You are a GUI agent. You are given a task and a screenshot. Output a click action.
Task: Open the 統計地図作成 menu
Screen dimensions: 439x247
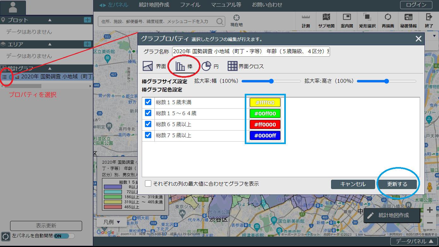click(x=154, y=5)
